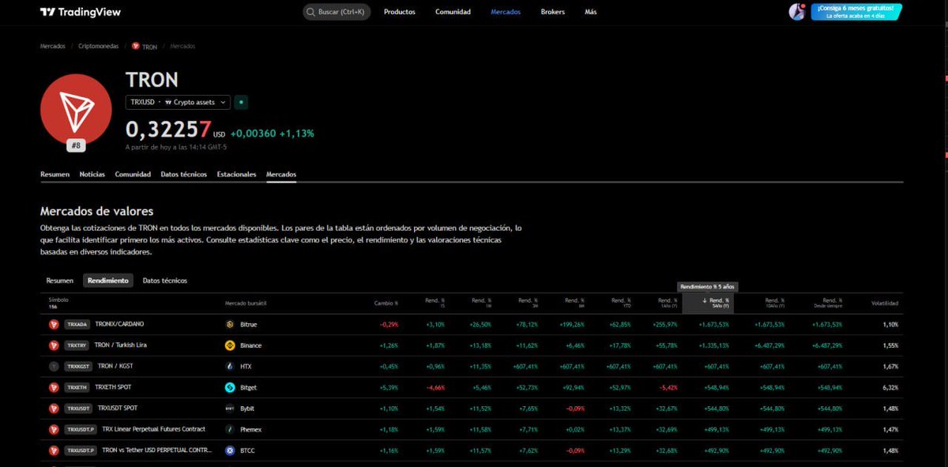The height and width of the screenshot is (467, 948).
Task: Open the user profile avatar menu
Action: point(797,12)
